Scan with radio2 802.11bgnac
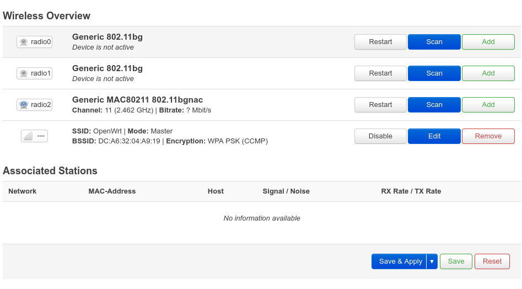 [434, 105]
